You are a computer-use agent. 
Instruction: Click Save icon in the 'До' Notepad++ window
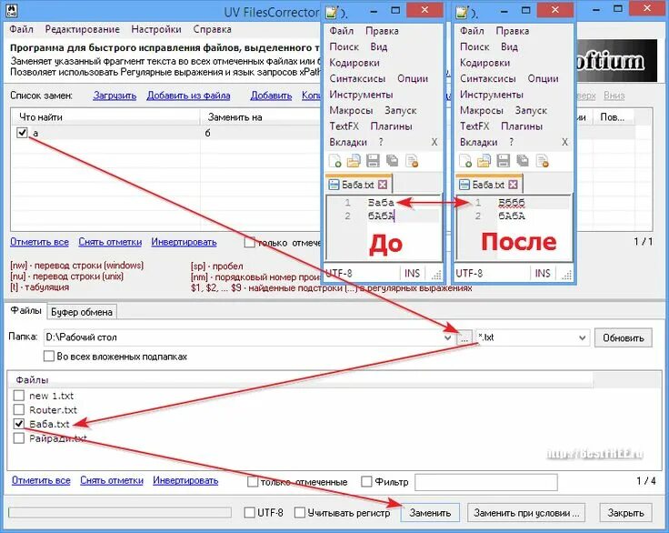coord(373,161)
